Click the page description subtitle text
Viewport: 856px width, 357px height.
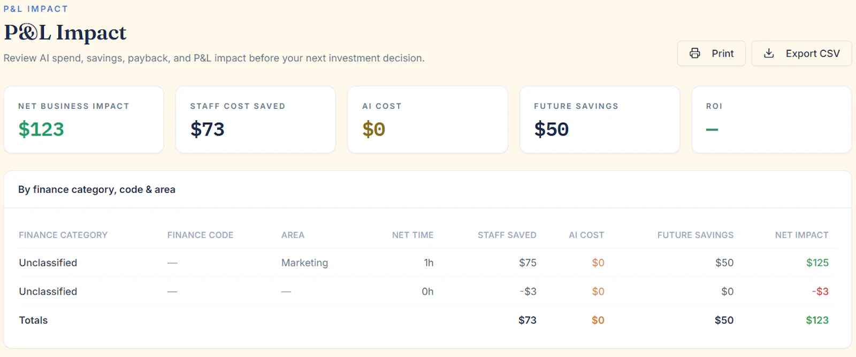214,58
